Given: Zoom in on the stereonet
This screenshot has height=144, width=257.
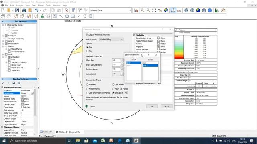Looking at the screenshot, I should click(142, 10).
